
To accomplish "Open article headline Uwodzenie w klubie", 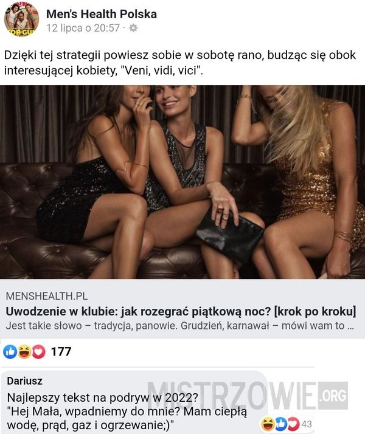I will (181, 311).
